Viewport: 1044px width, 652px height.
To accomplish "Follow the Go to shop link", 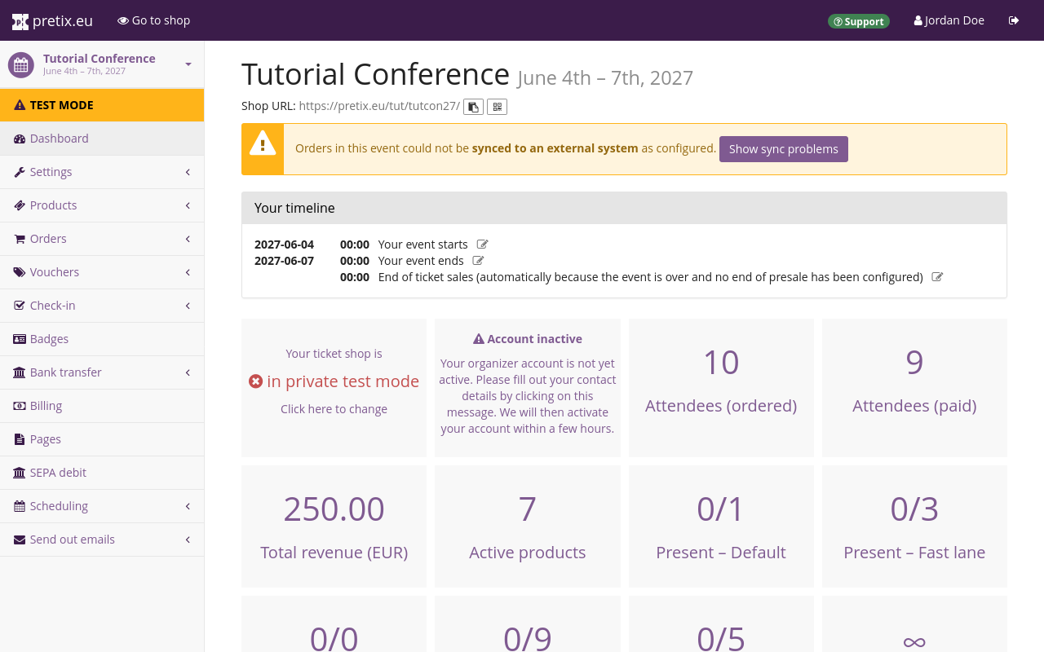I will click(154, 20).
